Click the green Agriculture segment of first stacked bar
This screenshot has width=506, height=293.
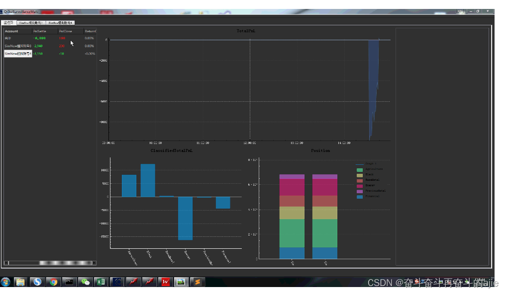(292, 233)
